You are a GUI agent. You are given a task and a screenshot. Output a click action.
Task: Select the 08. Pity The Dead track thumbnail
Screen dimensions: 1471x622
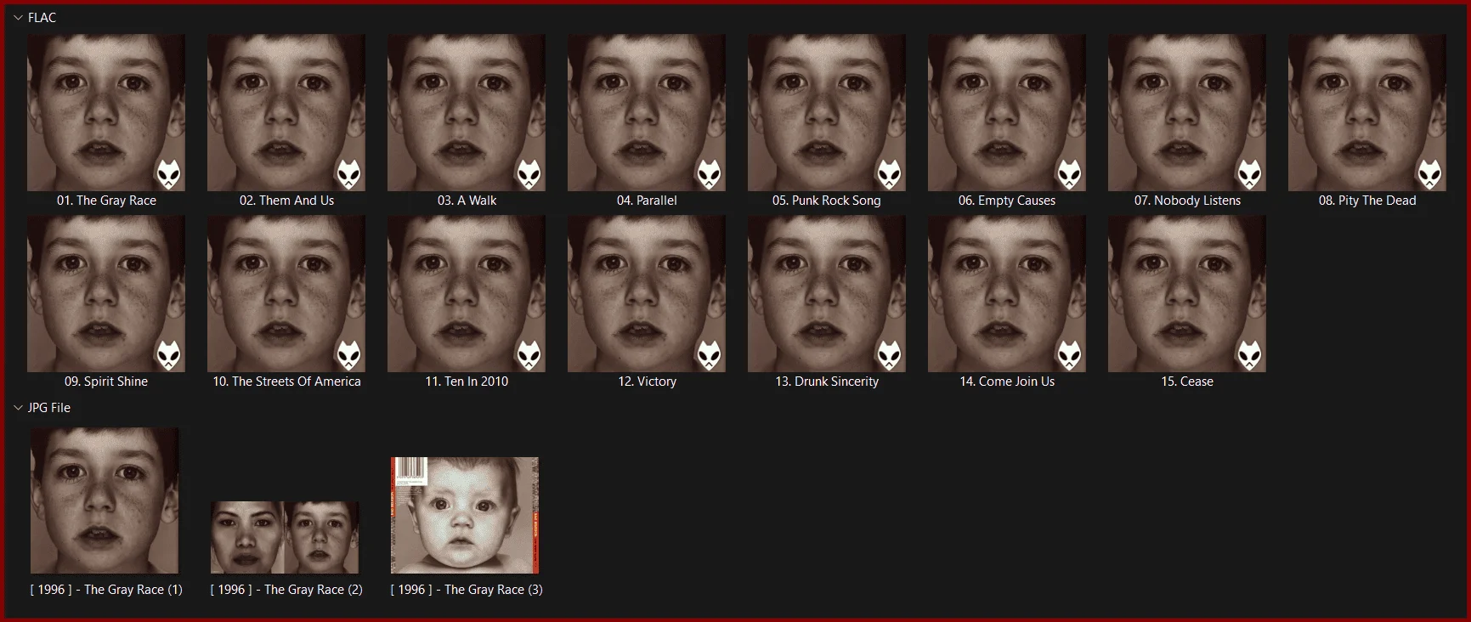point(1367,112)
